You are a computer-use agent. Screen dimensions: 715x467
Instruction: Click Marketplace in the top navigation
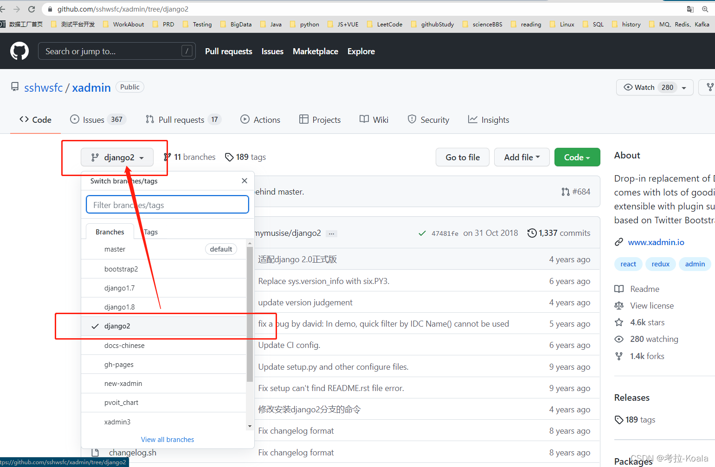pos(316,51)
